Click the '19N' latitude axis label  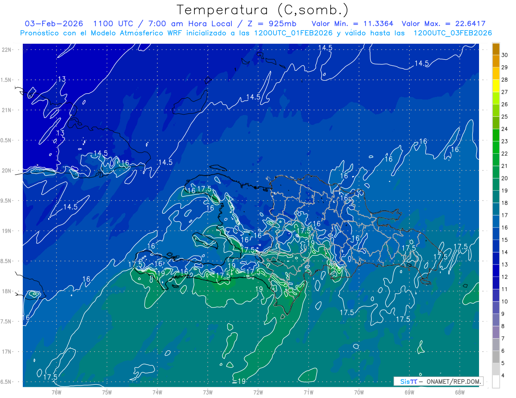coord(7,231)
